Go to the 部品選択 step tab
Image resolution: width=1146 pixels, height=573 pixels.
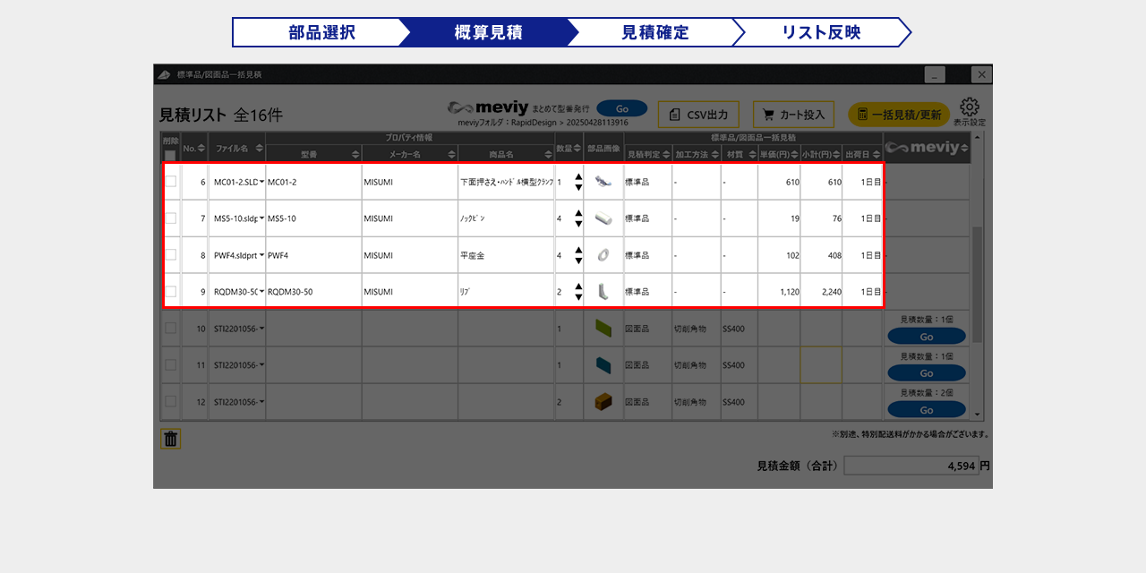321,32
